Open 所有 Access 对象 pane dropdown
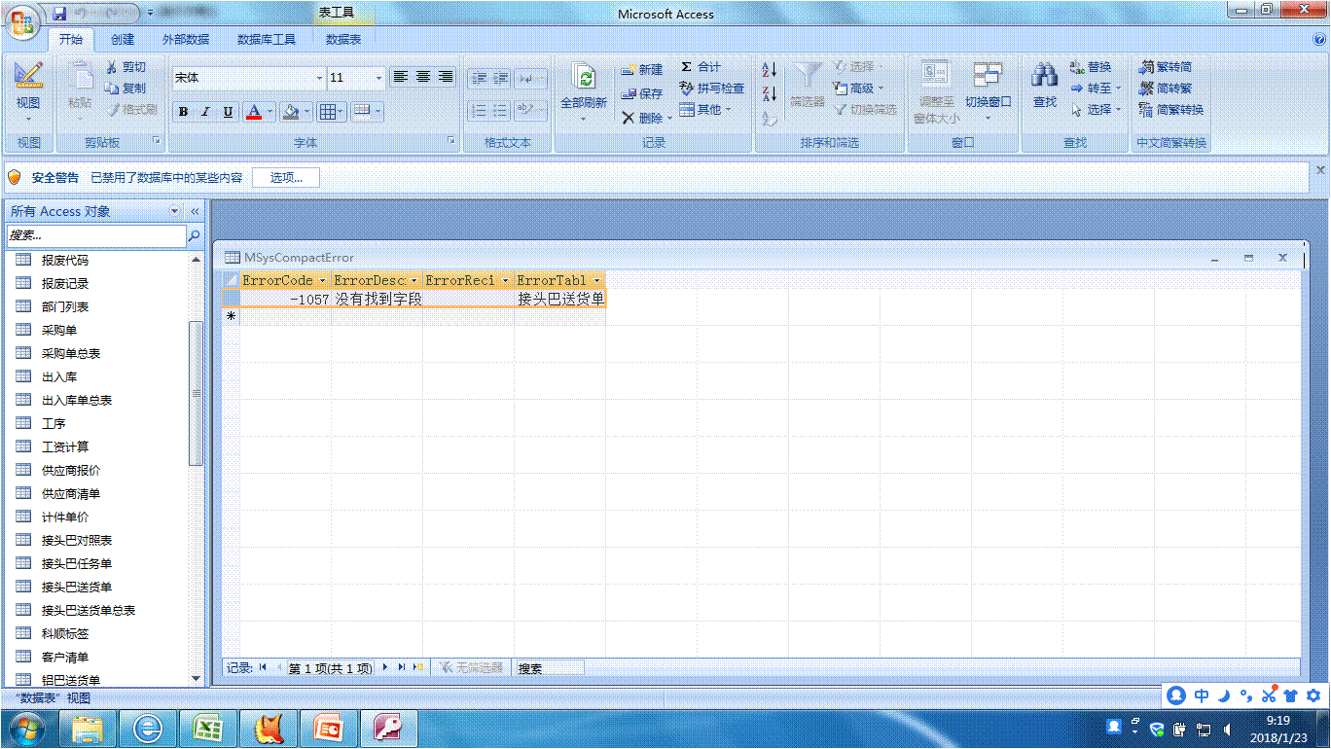 point(175,211)
